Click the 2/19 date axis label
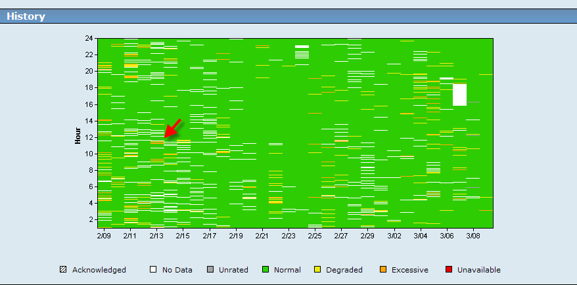Screen dimensions: 577x285 click(x=236, y=235)
